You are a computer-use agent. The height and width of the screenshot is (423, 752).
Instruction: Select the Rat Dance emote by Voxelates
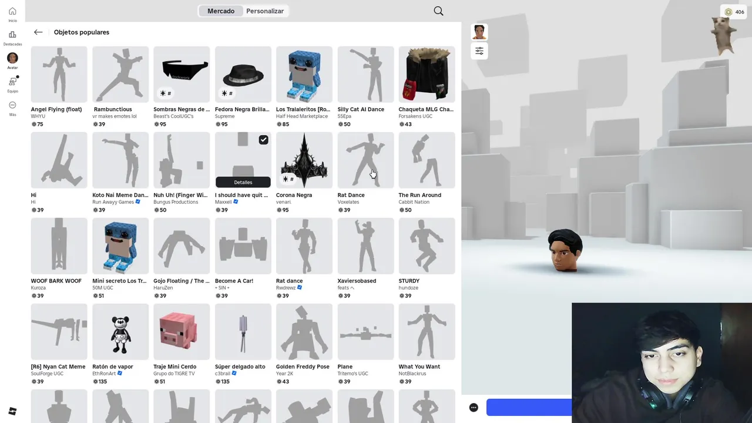365,160
